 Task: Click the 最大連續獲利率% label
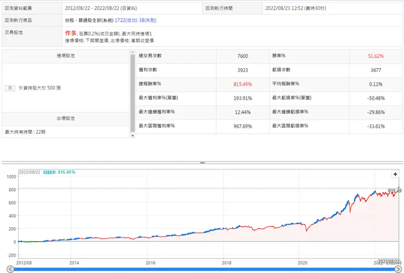(157, 112)
